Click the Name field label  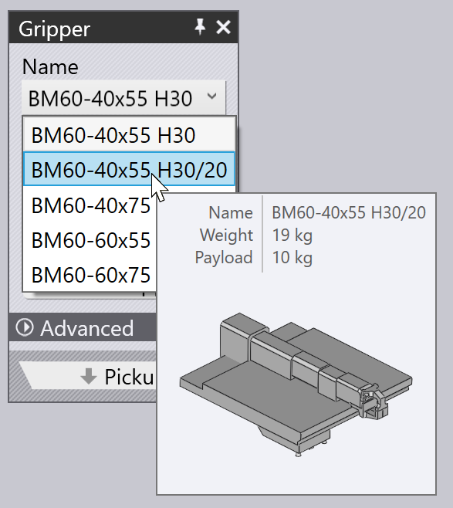click(50, 66)
